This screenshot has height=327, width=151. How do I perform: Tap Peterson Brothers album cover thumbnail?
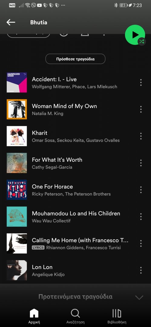pyautogui.click(x=17, y=190)
